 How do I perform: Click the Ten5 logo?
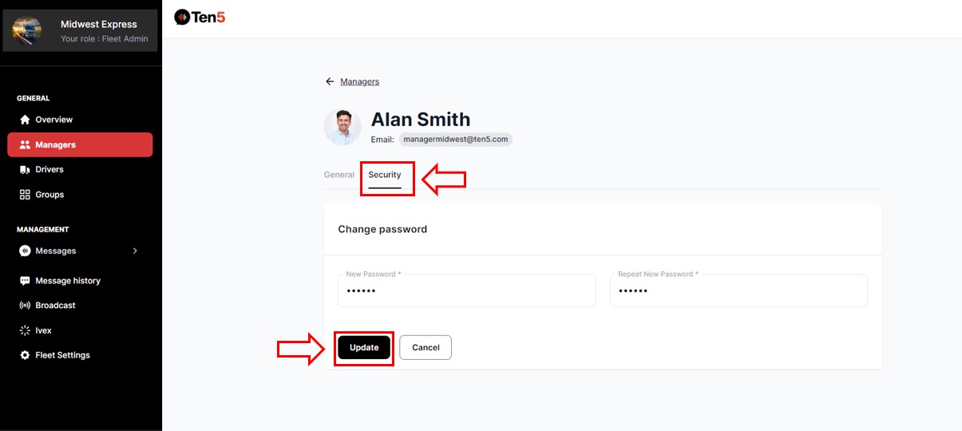[200, 17]
